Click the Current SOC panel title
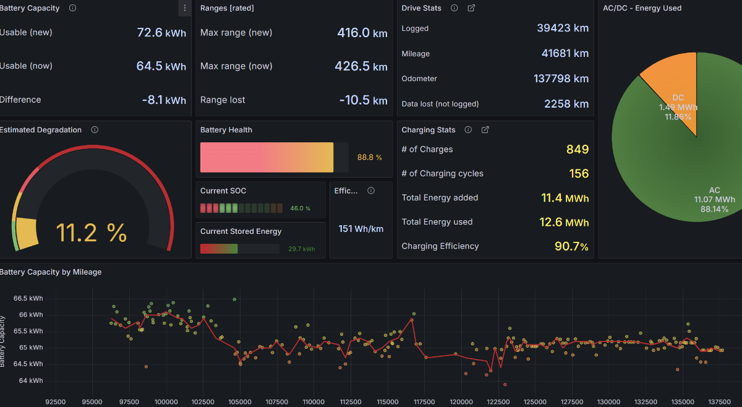 (223, 191)
